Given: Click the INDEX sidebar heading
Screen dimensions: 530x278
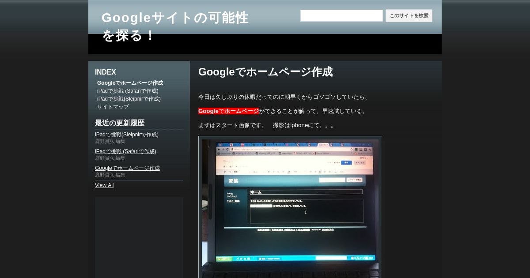Looking at the screenshot, I should coord(106,72).
